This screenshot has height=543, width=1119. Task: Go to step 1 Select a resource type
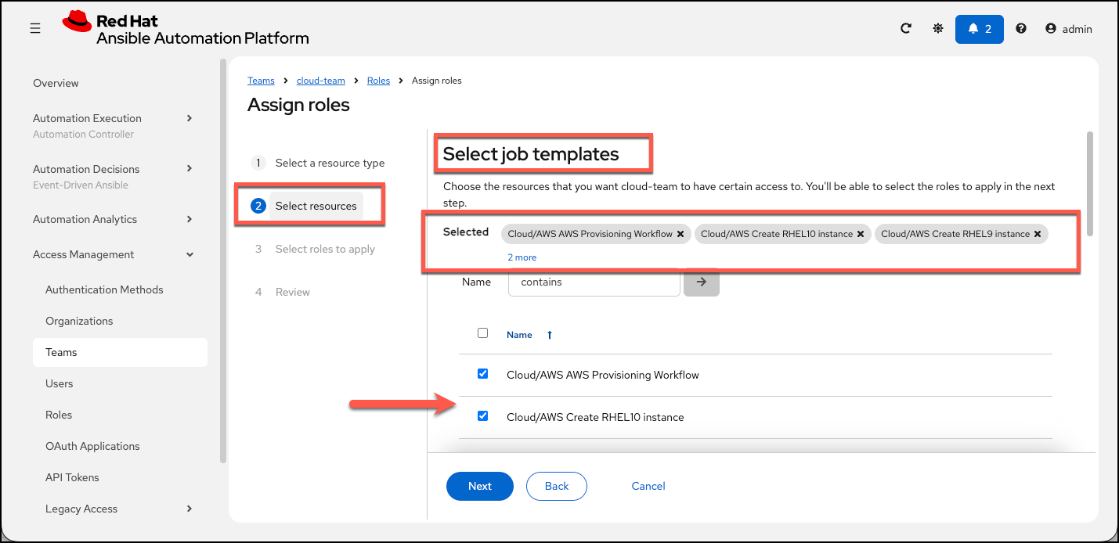(x=318, y=163)
